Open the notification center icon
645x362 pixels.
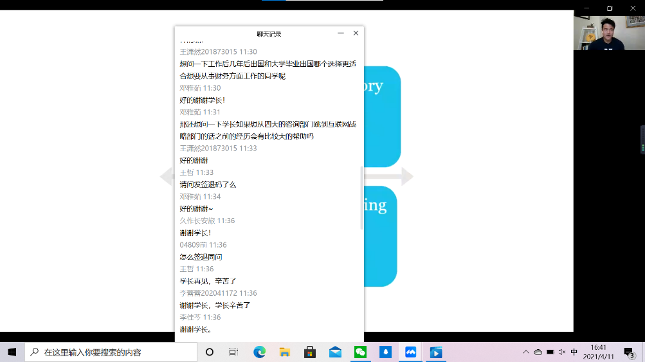[629, 352]
